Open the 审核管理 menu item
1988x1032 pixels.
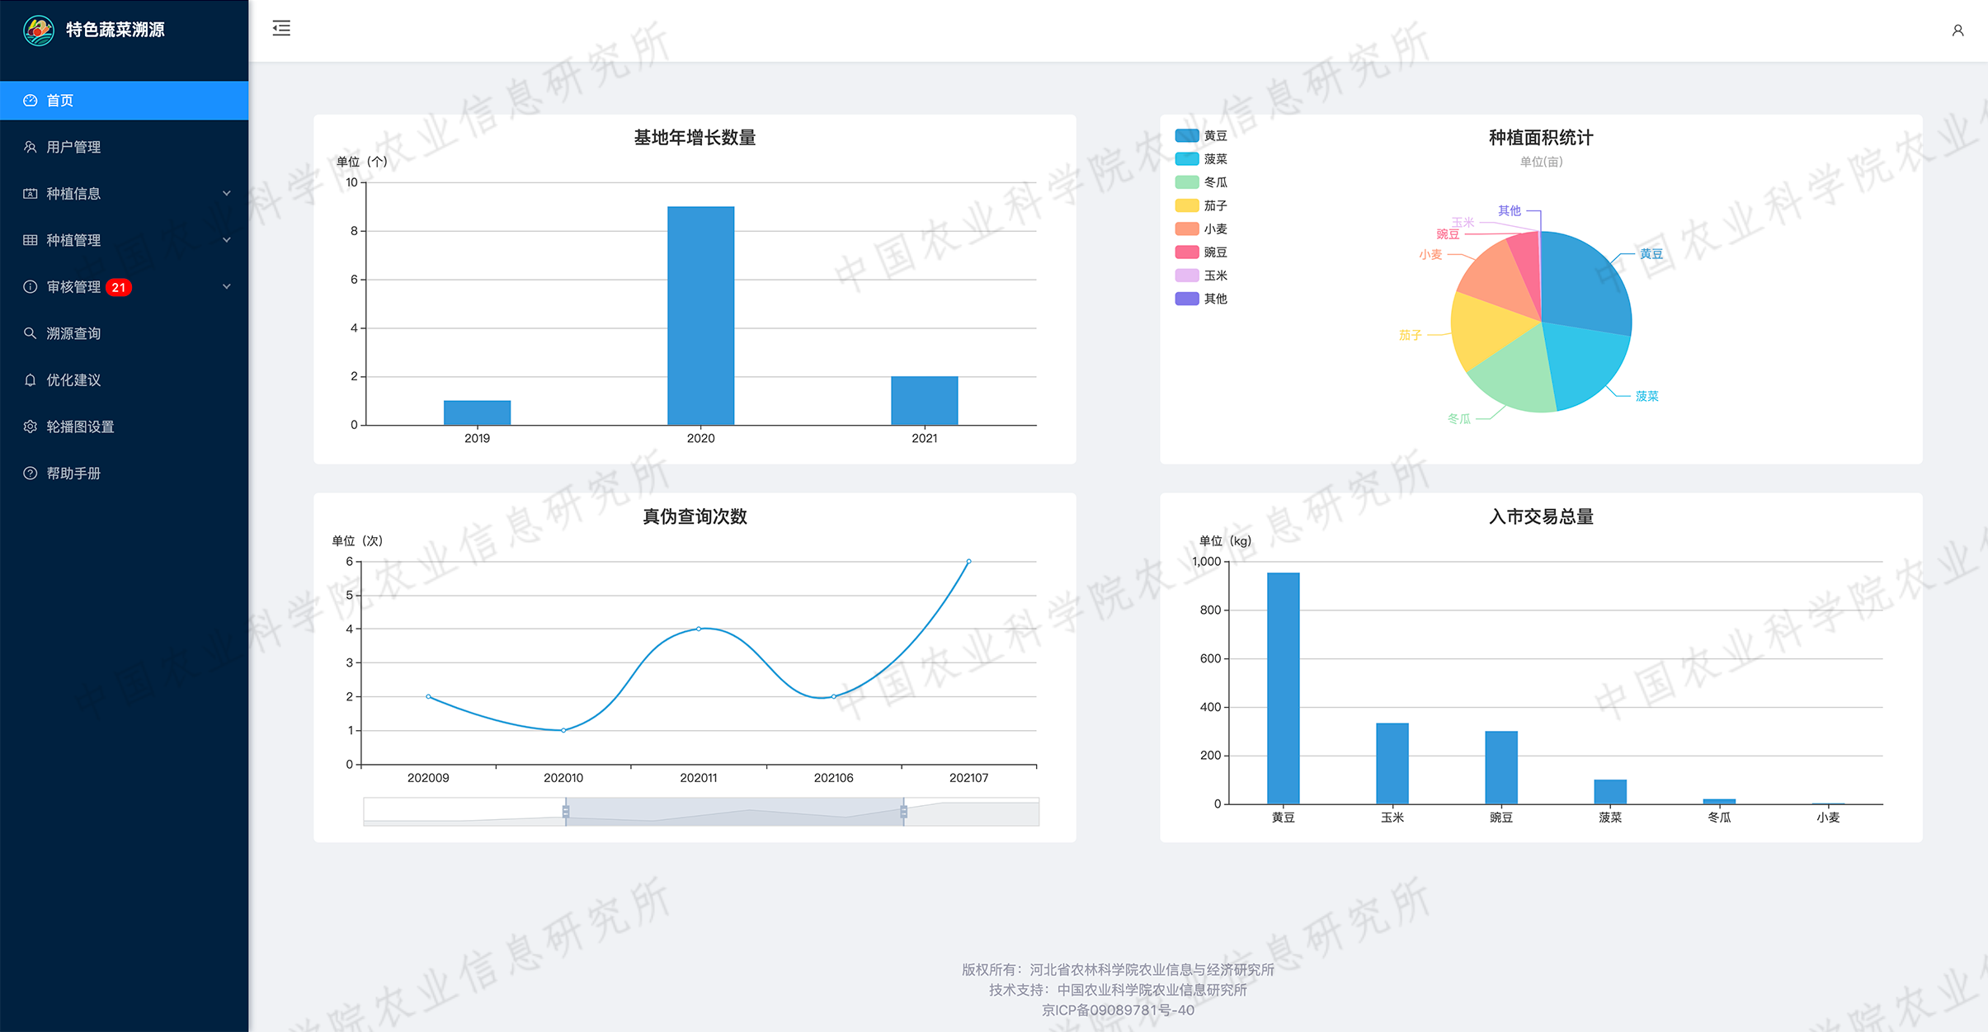point(74,287)
